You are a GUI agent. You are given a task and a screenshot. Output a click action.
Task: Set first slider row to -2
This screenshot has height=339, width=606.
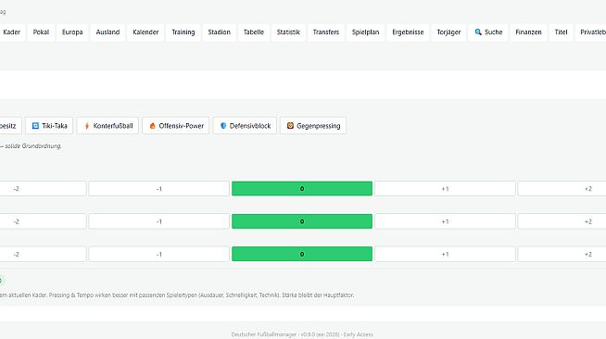point(43,189)
